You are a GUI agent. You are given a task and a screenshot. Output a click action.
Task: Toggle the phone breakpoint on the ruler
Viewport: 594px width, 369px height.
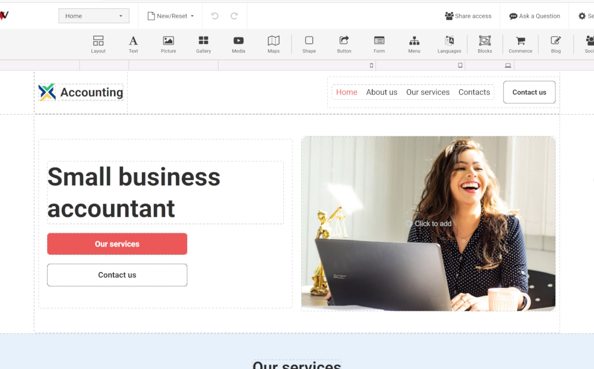(x=370, y=65)
